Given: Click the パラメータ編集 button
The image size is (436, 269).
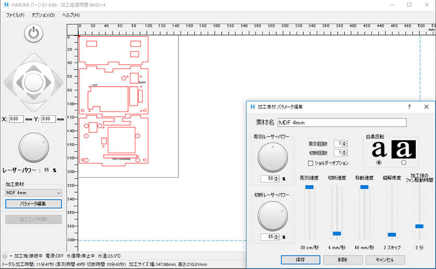Looking at the screenshot, I should point(33,204).
